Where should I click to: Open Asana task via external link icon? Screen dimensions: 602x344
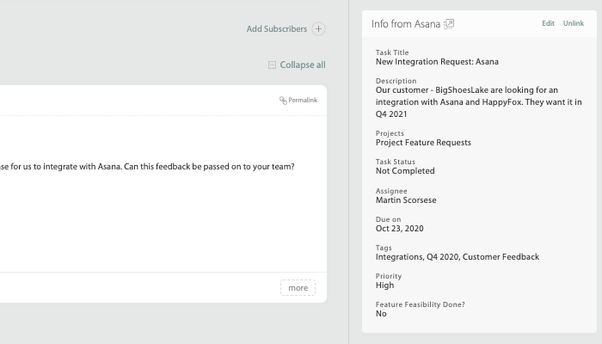point(449,24)
